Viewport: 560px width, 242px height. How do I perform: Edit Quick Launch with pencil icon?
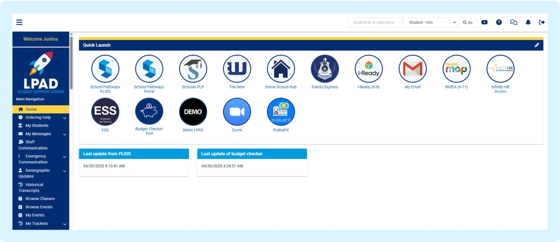537,45
